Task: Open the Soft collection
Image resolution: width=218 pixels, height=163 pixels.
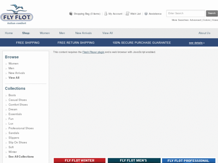Action: coord(11,147)
